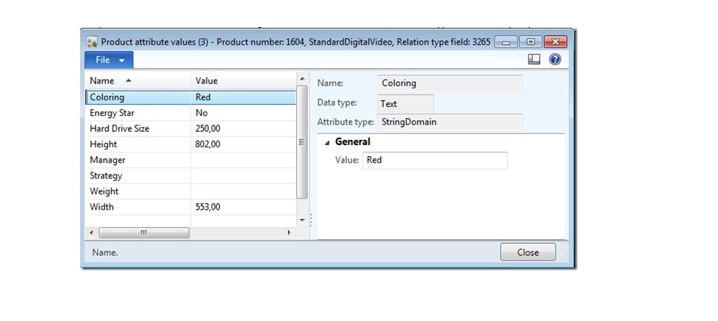Open the File menu
Screen dimensions: 718x321
(x=109, y=60)
